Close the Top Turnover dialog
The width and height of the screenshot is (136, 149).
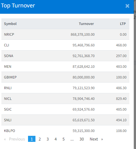(x=127, y=6)
